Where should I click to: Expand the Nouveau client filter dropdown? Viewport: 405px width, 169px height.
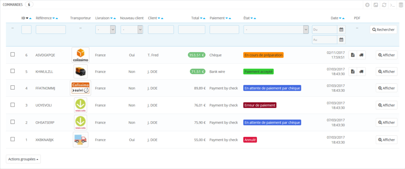point(132,30)
